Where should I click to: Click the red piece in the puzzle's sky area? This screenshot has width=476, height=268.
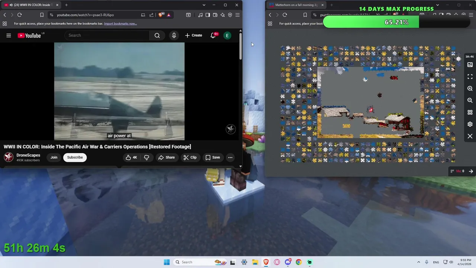tap(394, 78)
